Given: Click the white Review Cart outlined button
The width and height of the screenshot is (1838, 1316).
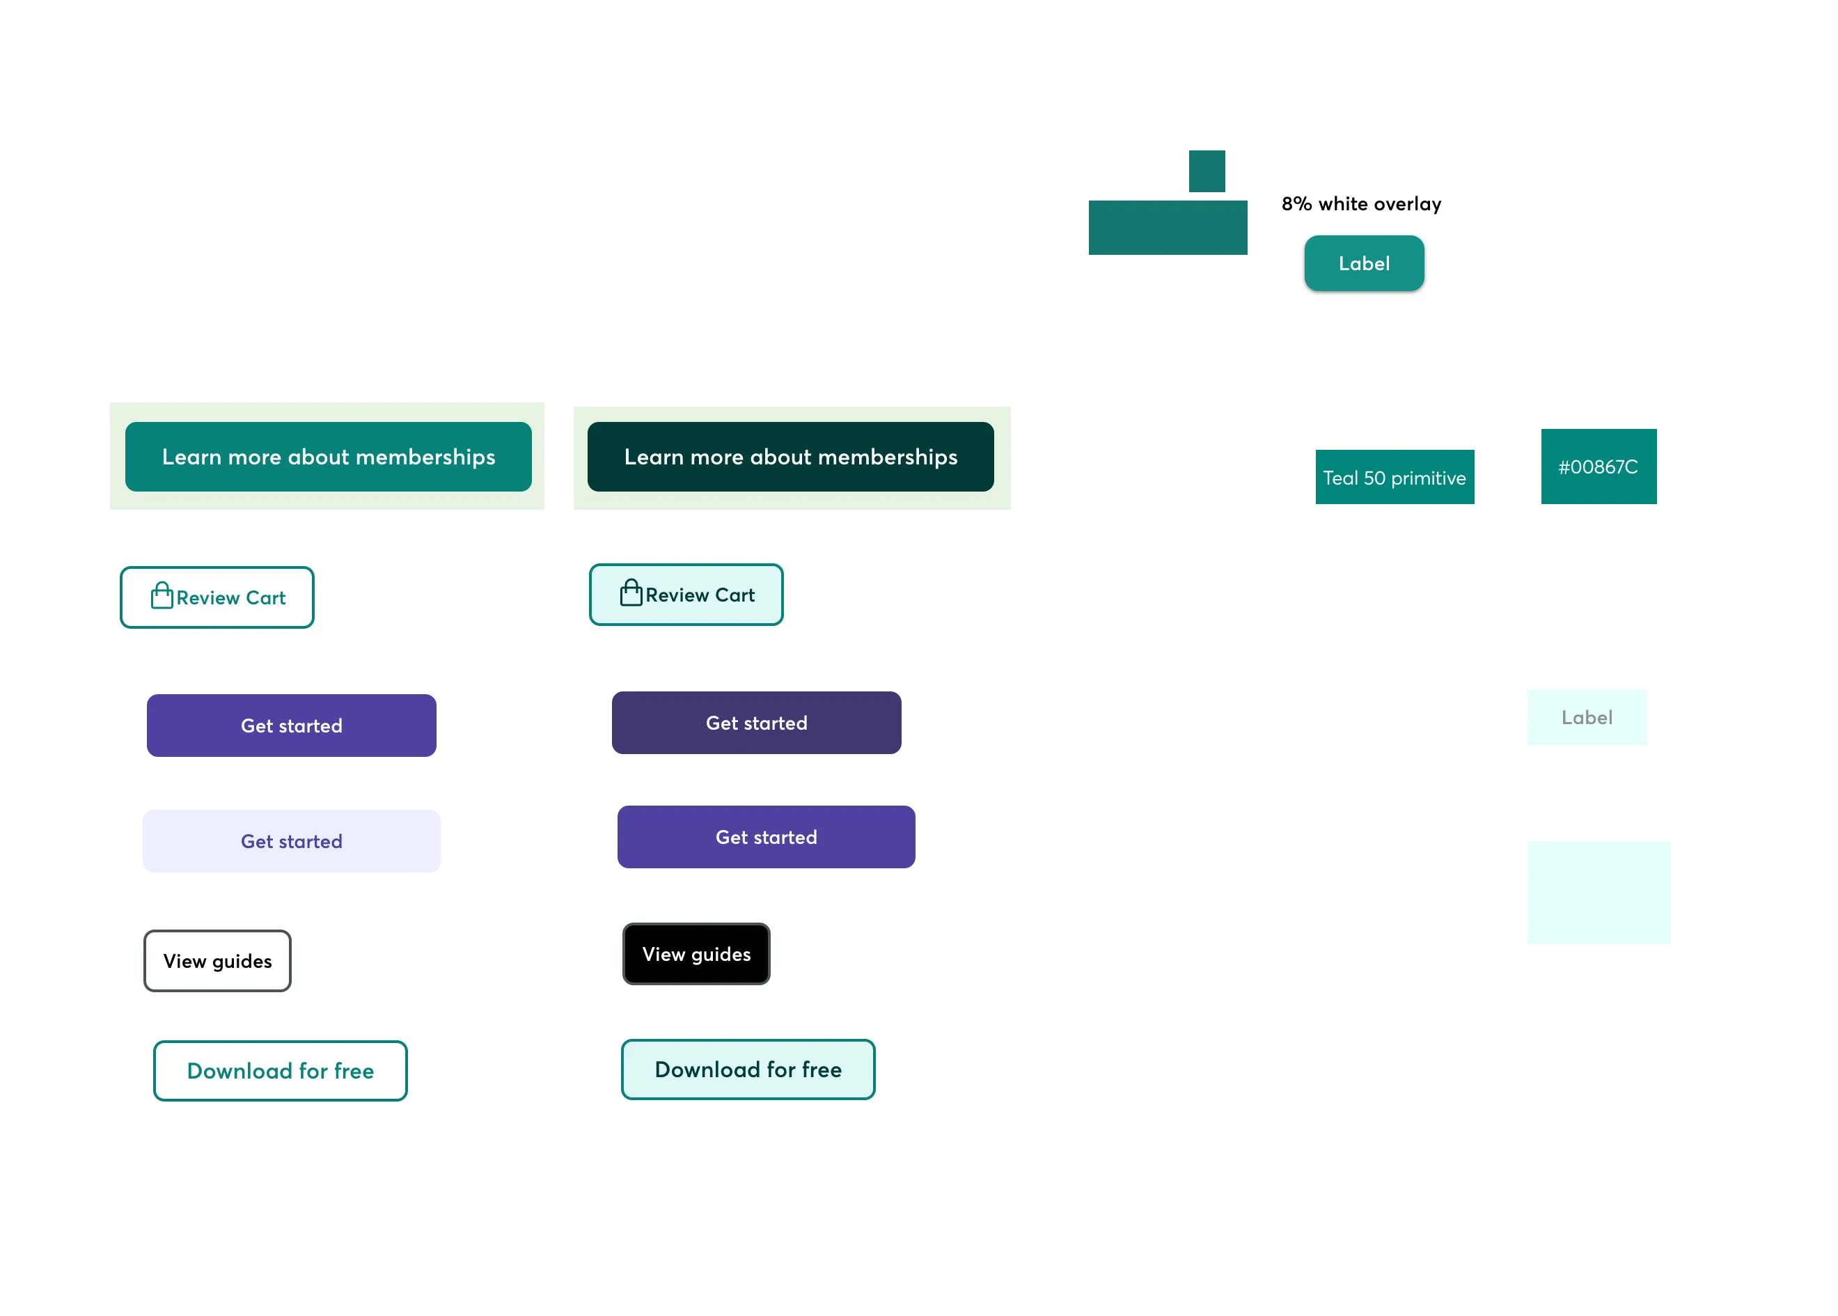Looking at the screenshot, I should click(x=217, y=595).
